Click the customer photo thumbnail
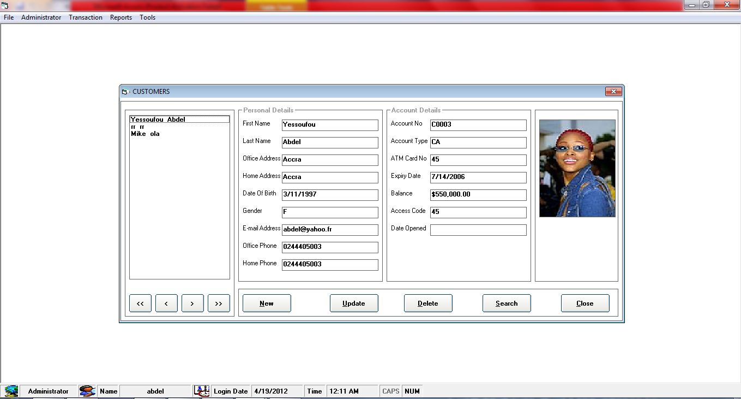Viewport: 741px width, 399px height. tap(577, 168)
